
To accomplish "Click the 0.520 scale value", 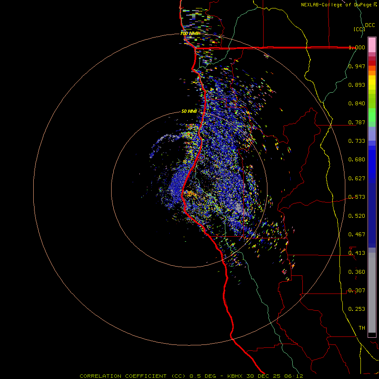I will (x=357, y=216).
